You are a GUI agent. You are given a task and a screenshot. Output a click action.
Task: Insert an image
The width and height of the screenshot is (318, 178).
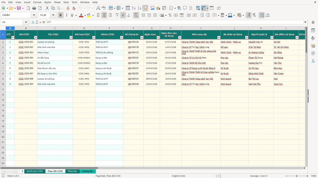(x=153, y=8)
